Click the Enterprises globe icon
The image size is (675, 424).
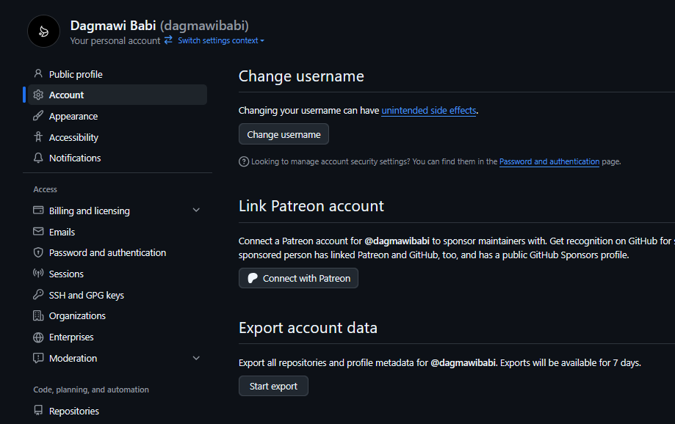click(38, 337)
